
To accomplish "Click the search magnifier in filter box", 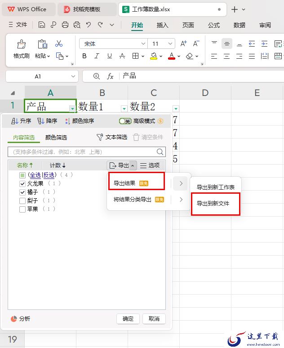I will tap(160, 152).
